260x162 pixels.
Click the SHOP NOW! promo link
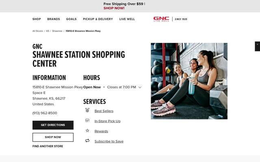click(114, 8)
